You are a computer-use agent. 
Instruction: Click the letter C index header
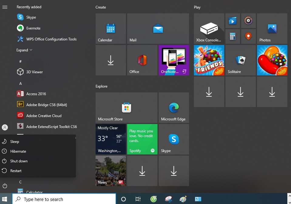[20, 182]
